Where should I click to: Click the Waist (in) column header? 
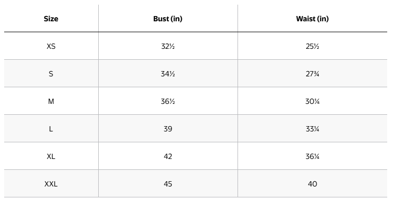[312, 19]
